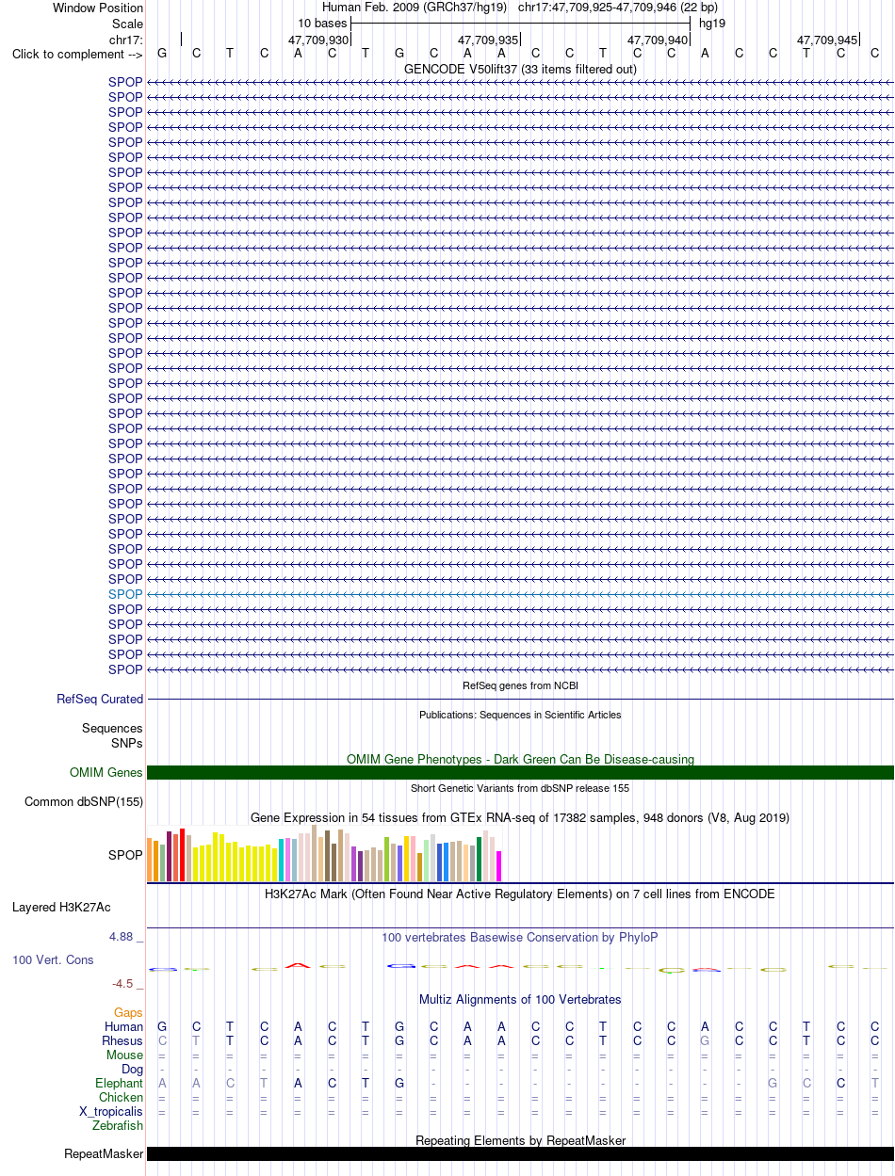Open the H3K27Ac Mark track title

coord(520,893)
